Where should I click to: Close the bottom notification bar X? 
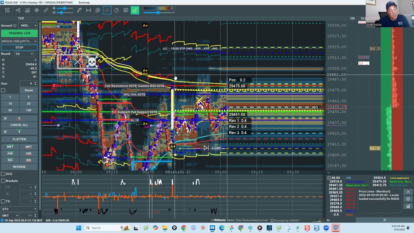(x=385, y=220)
